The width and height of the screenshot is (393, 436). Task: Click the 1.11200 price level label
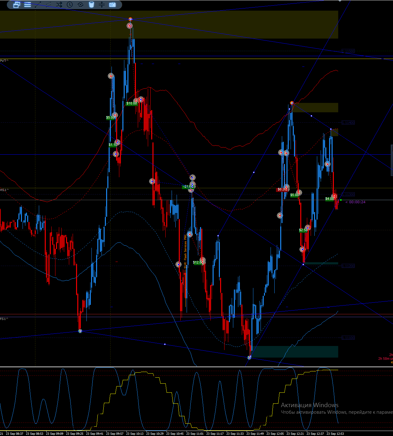pos(348,266)
